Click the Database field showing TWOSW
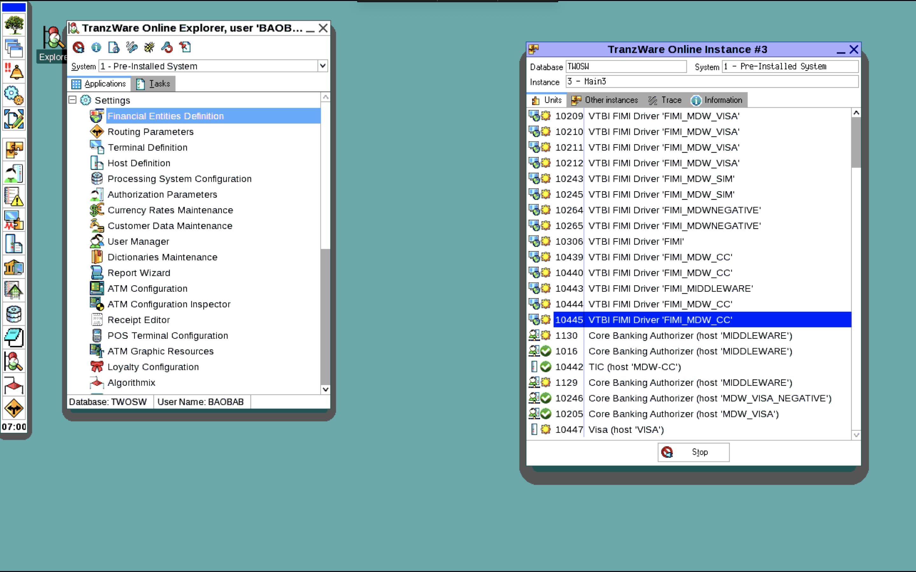The width and height of the screenshot is (916, 572). tap(626, 67)
